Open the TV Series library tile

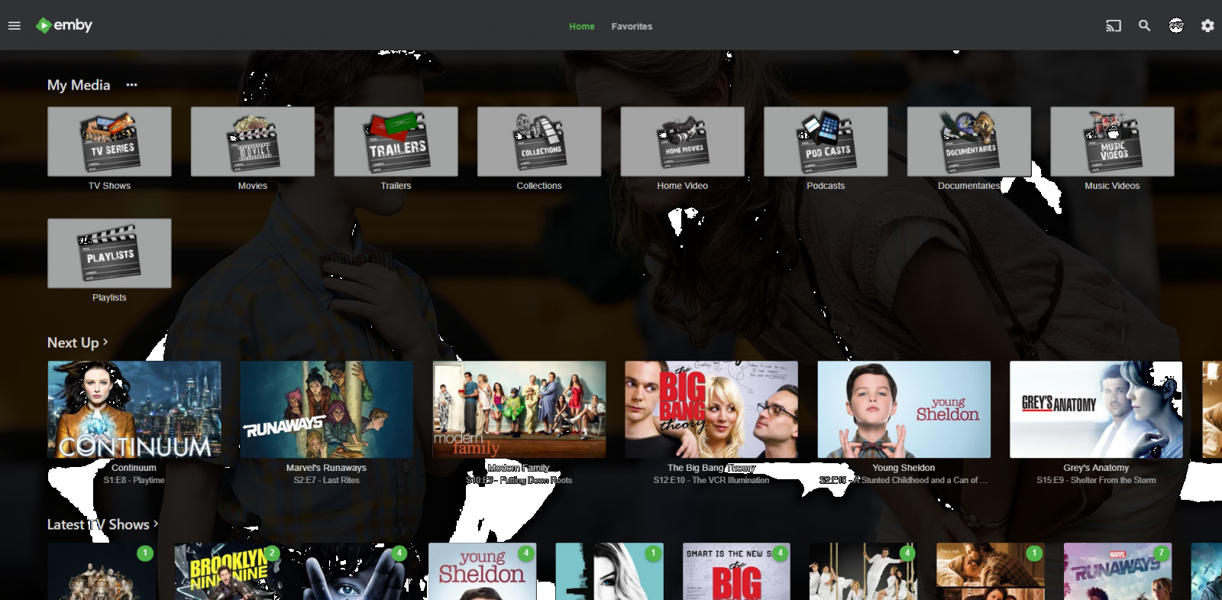[x=109, y=141]
